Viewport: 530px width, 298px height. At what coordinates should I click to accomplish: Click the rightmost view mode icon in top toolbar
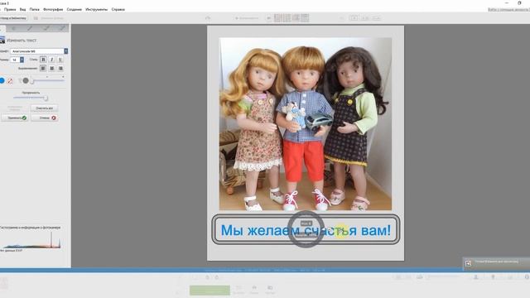pos(377,18)
